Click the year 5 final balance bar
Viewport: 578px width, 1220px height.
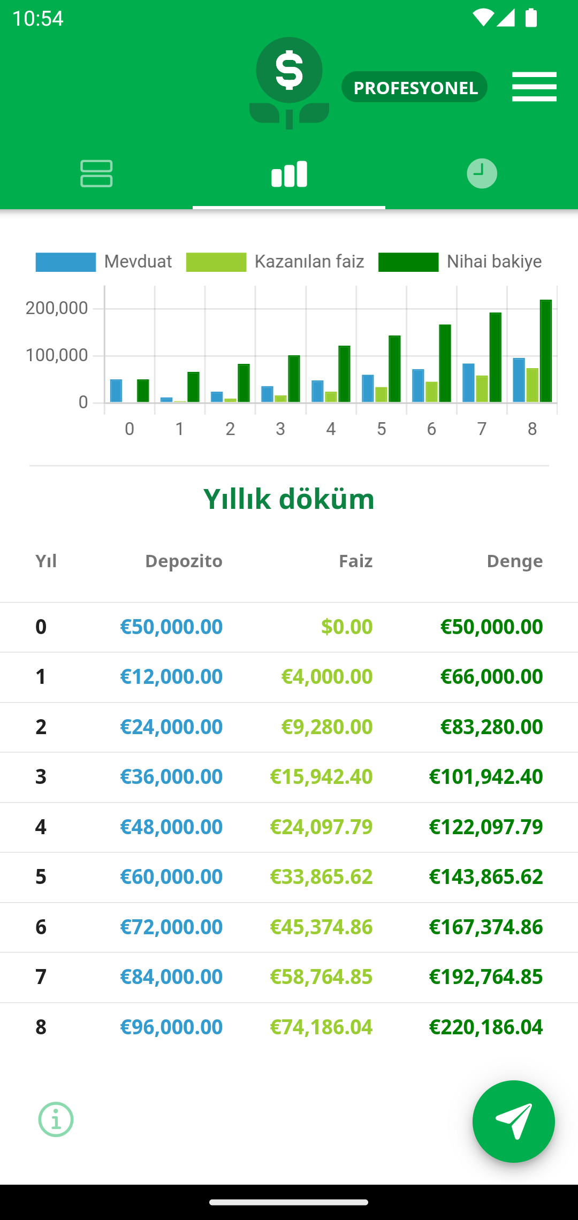click(395, 369)
